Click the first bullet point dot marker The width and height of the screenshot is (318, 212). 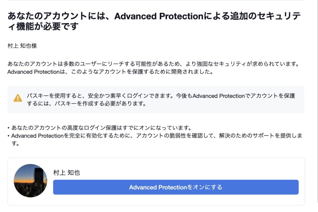9,128
